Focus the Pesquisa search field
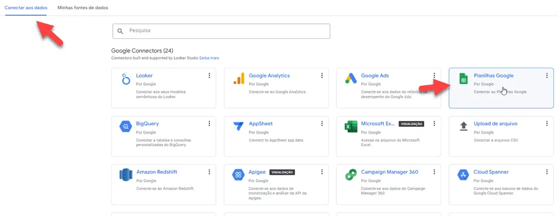This screenshot has width=558, height=216. (221, 32)
